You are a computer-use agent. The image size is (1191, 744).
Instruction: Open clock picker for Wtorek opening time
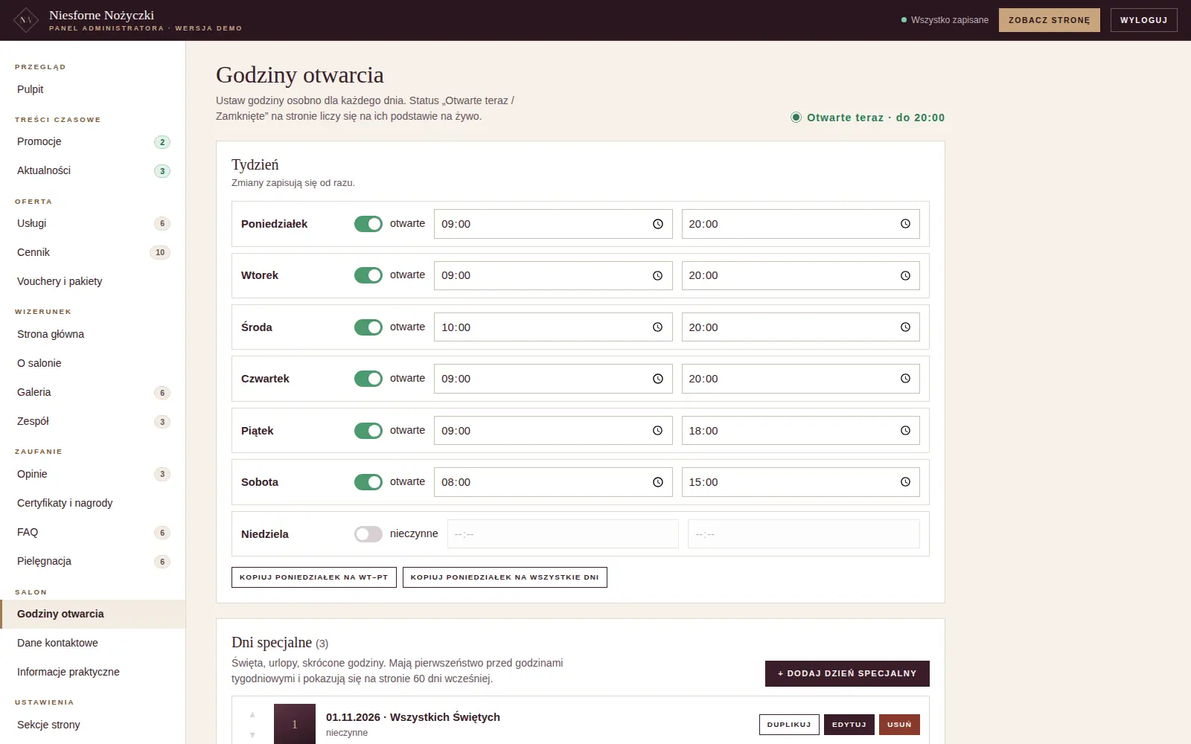tap(658, 275)
